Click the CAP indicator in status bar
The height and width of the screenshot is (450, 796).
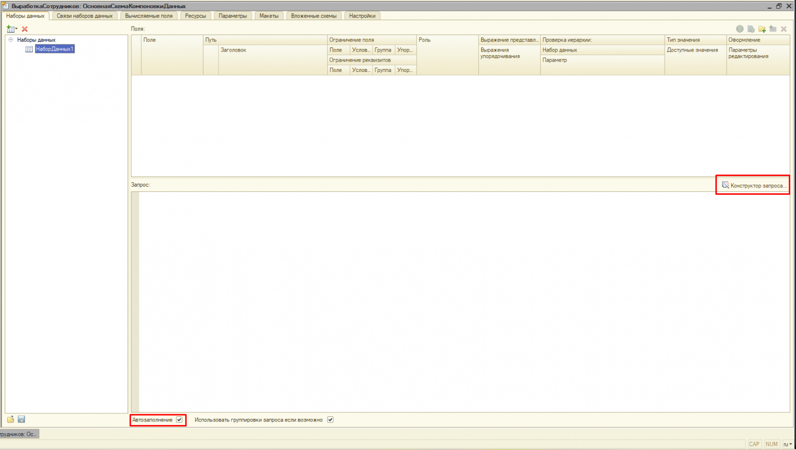754,444
